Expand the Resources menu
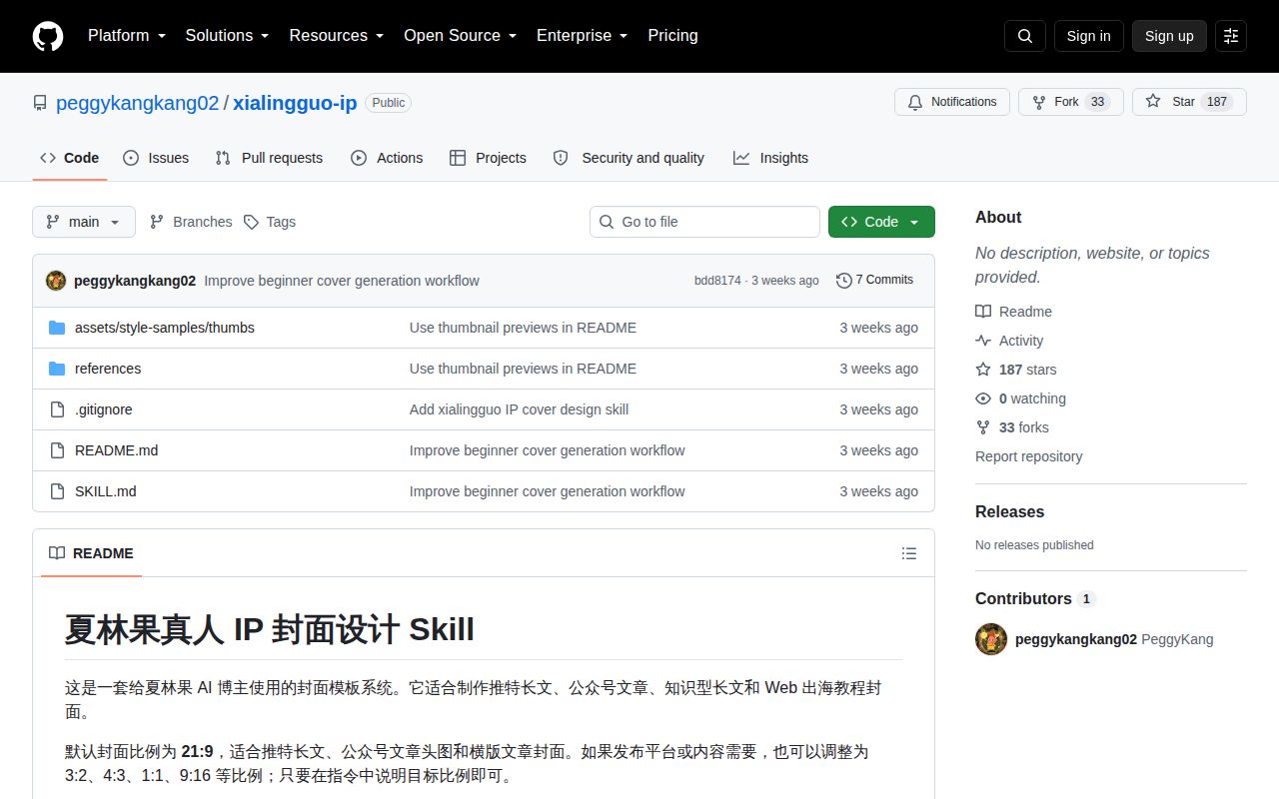 (337, 36)
